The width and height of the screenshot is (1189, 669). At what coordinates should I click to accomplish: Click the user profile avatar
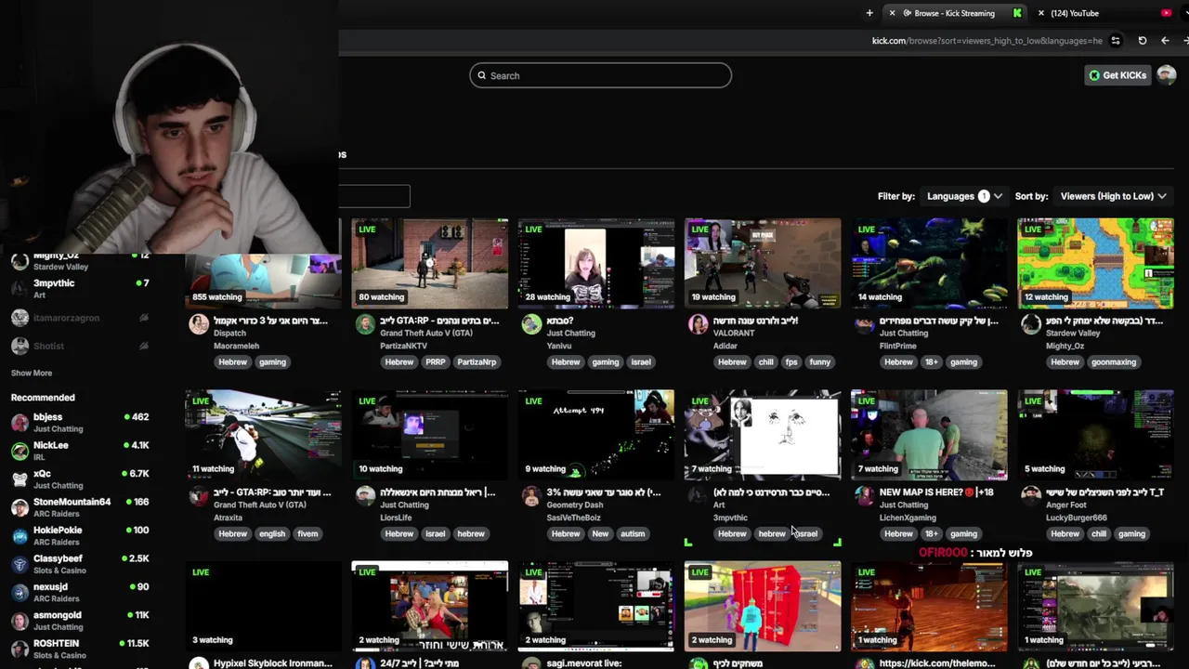[x=1167, y=75]
